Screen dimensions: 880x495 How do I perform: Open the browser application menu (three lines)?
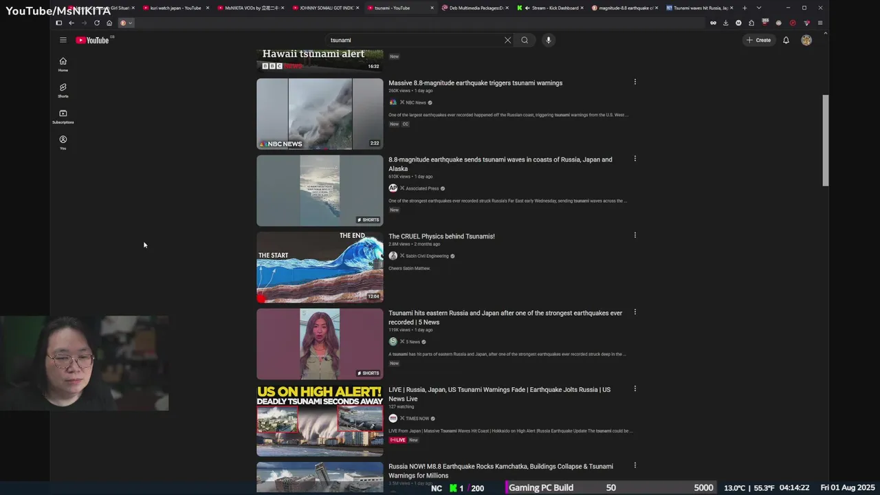820,23
